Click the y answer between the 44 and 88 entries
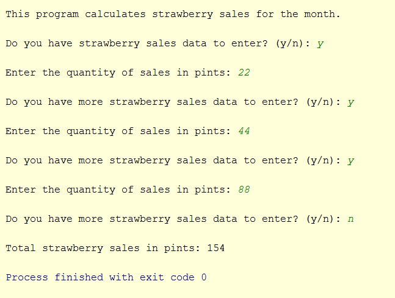395x298 pixels. pos(350,160)
